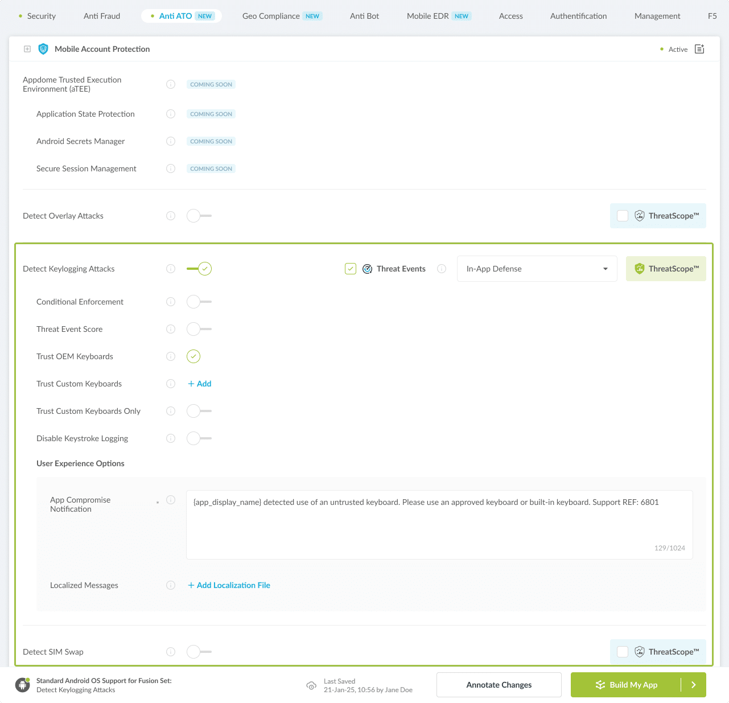Click ThreatScope shield icon for Overlay Attacks
The width and height of the screenshot is (729, 703).
coord(640,216)
